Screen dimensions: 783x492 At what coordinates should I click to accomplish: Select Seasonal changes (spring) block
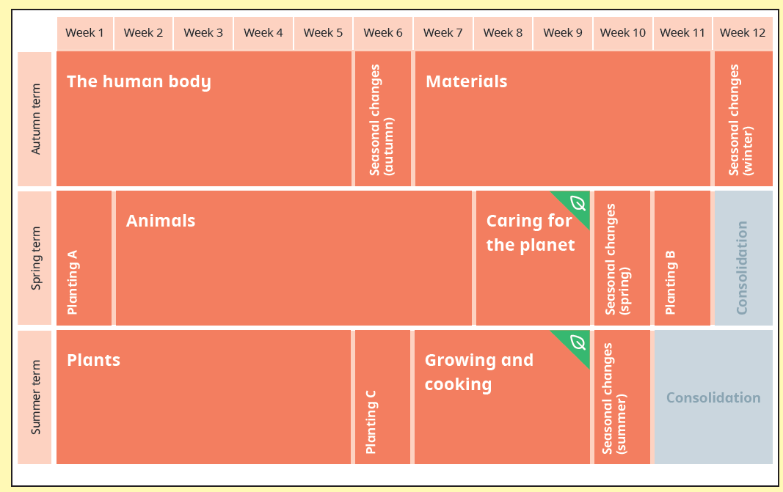[622, 258]
